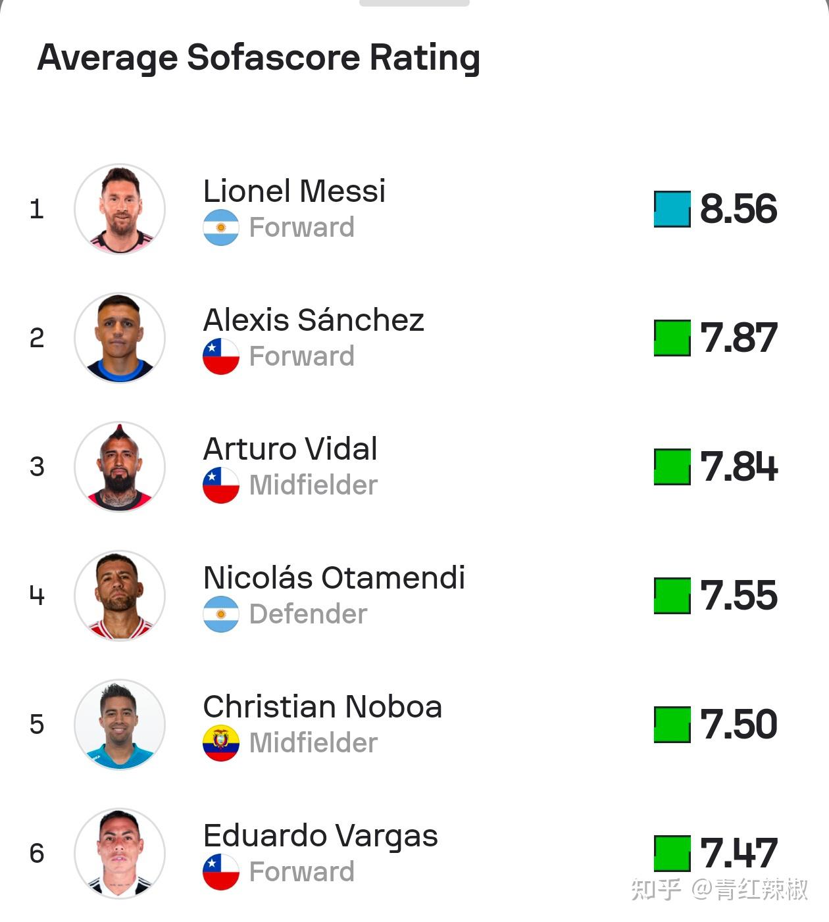Open the Lionel Messi name link

point(294,191)
